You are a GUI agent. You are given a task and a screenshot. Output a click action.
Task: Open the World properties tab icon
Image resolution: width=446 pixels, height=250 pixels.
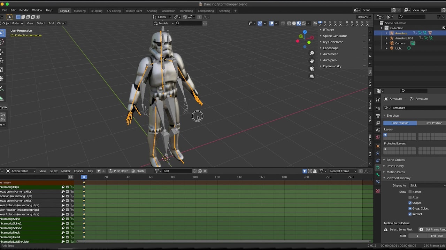point(378,137)
